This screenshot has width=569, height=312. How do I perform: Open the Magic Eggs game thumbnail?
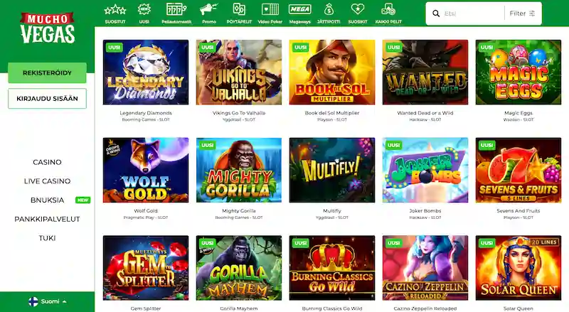point(519,72)
